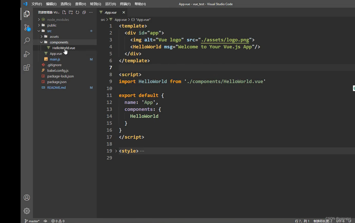
Task: Open the 运行(R) menu
Action: click(111, 4)
